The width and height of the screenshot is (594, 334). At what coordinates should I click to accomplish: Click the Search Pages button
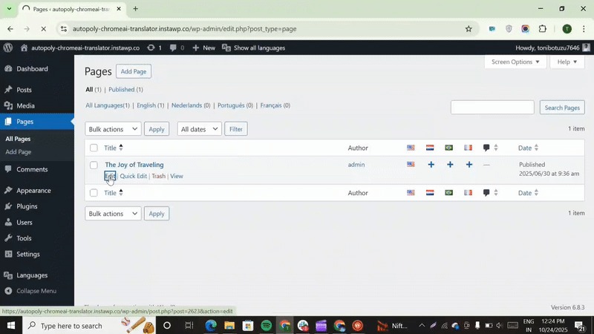coord(562,108)
